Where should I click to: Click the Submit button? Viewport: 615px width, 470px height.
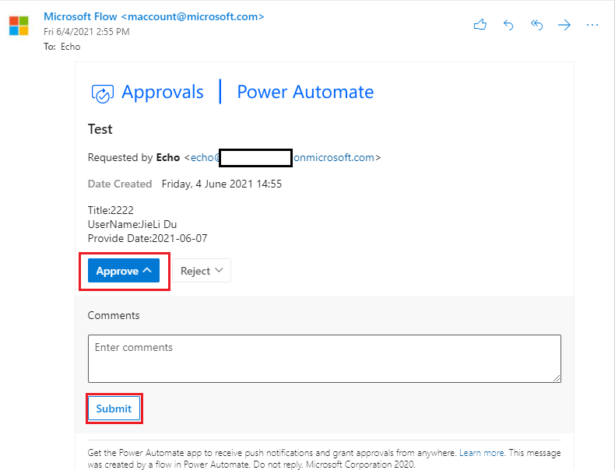point(114,409)
